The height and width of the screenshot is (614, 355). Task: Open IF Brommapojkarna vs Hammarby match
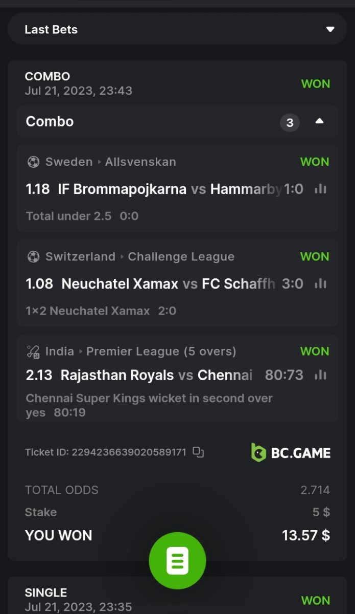[169, 189]
